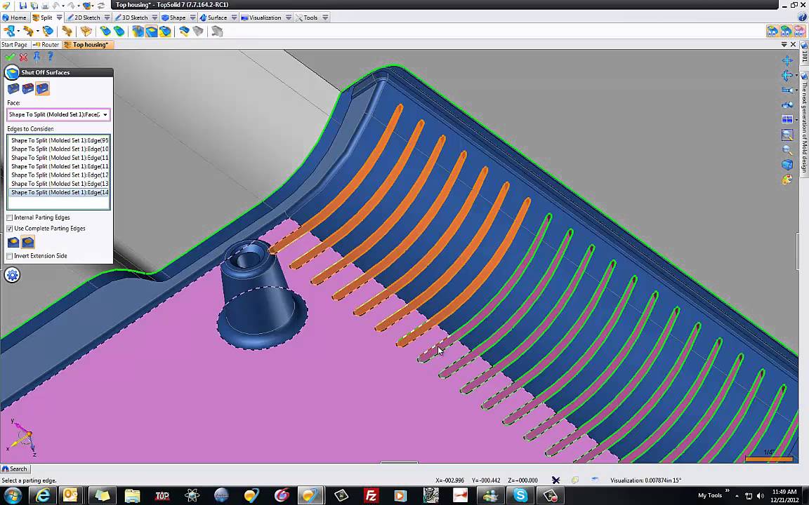Click the highlighted shut off surfaces ribbon icon
The image size is (809, 505).
pos(151,32)
